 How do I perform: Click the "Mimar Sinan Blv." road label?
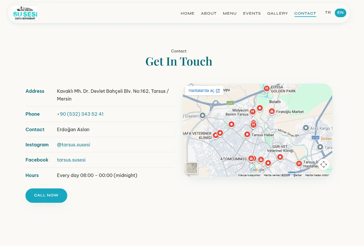(288, 133)
